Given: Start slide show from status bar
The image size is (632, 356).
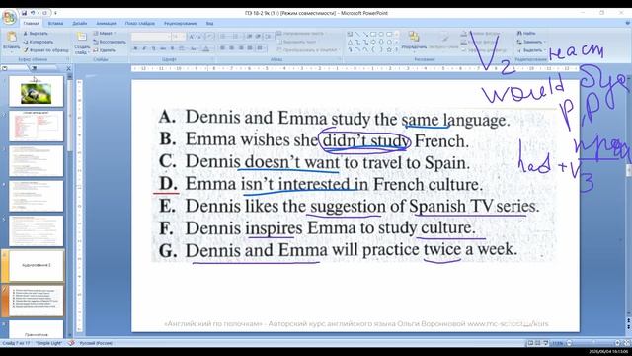Looking at the screenshot, I should 546,343.
